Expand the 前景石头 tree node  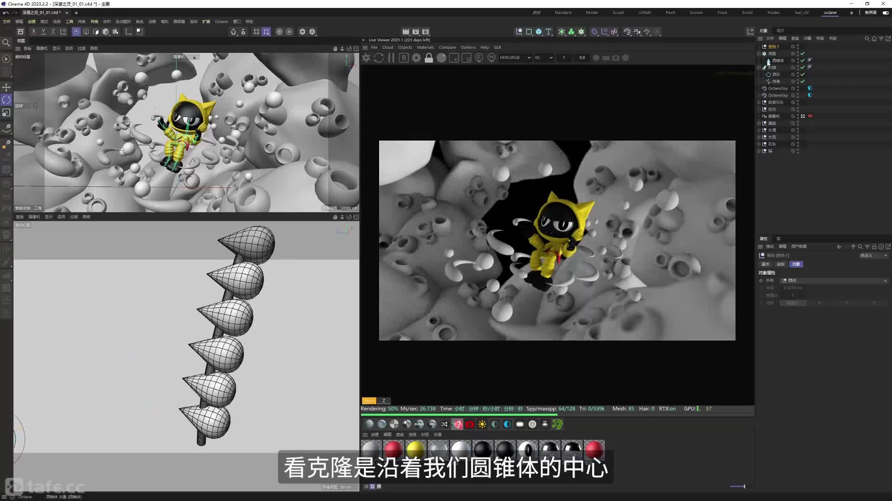759,103
